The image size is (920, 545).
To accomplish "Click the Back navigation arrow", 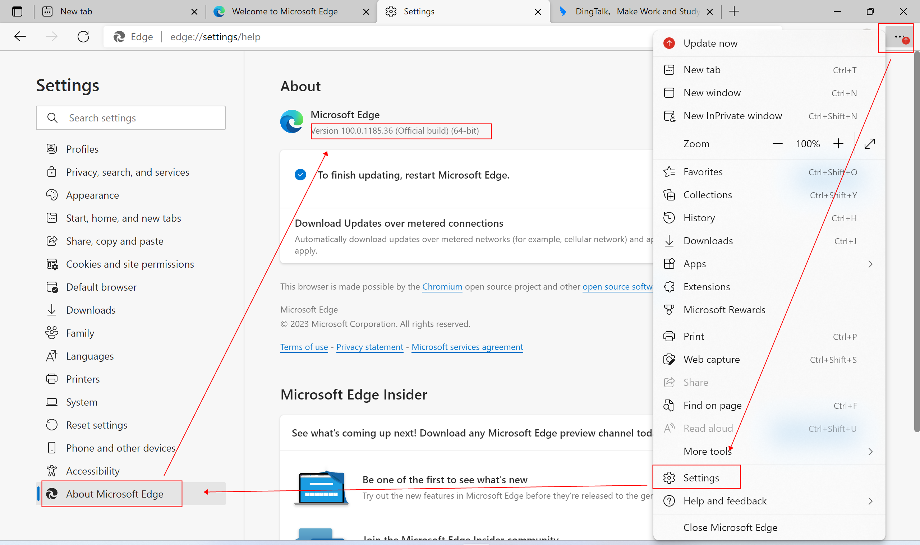I will 20,36.
